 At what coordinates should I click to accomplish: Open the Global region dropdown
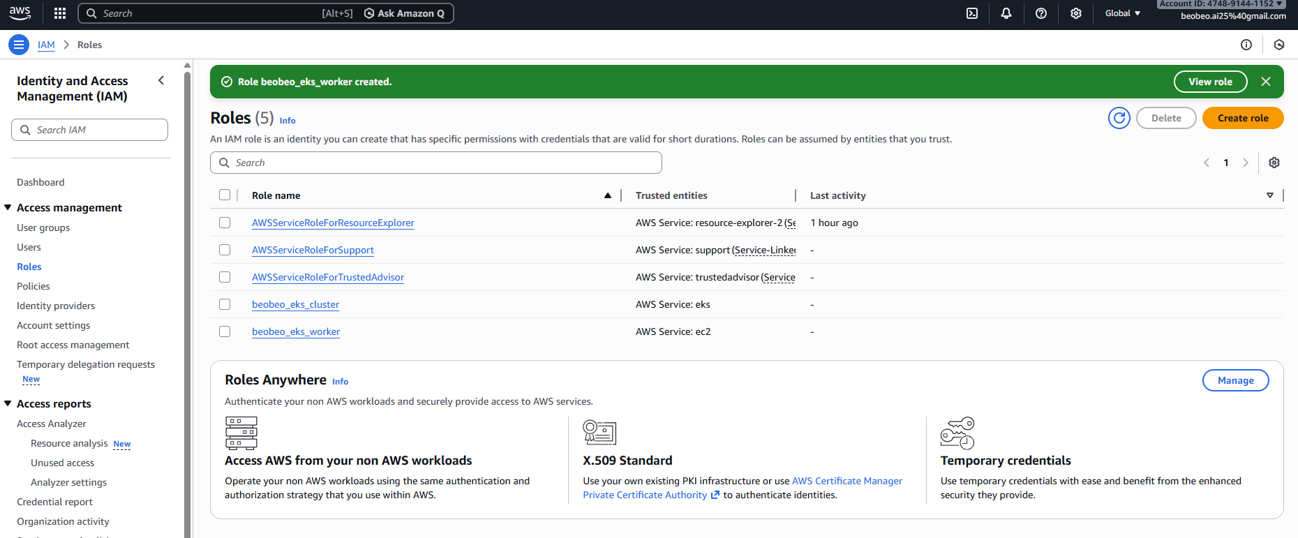(x=1122, y=13)
